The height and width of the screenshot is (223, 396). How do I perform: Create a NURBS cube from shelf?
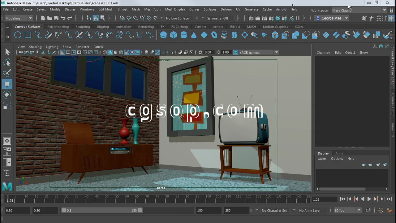(174, 35)
